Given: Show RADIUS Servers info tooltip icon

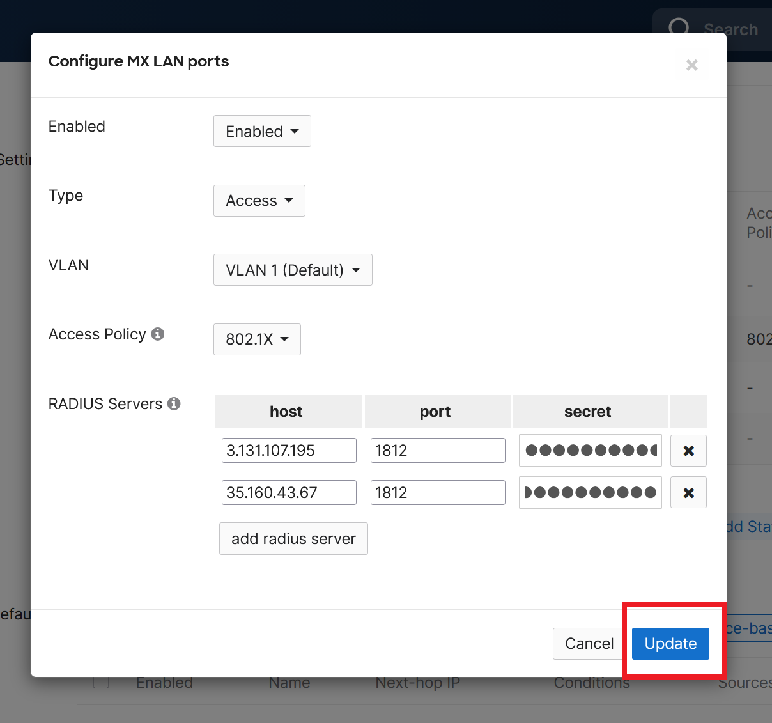Looking at the screenshot, I should click(174, 403).
